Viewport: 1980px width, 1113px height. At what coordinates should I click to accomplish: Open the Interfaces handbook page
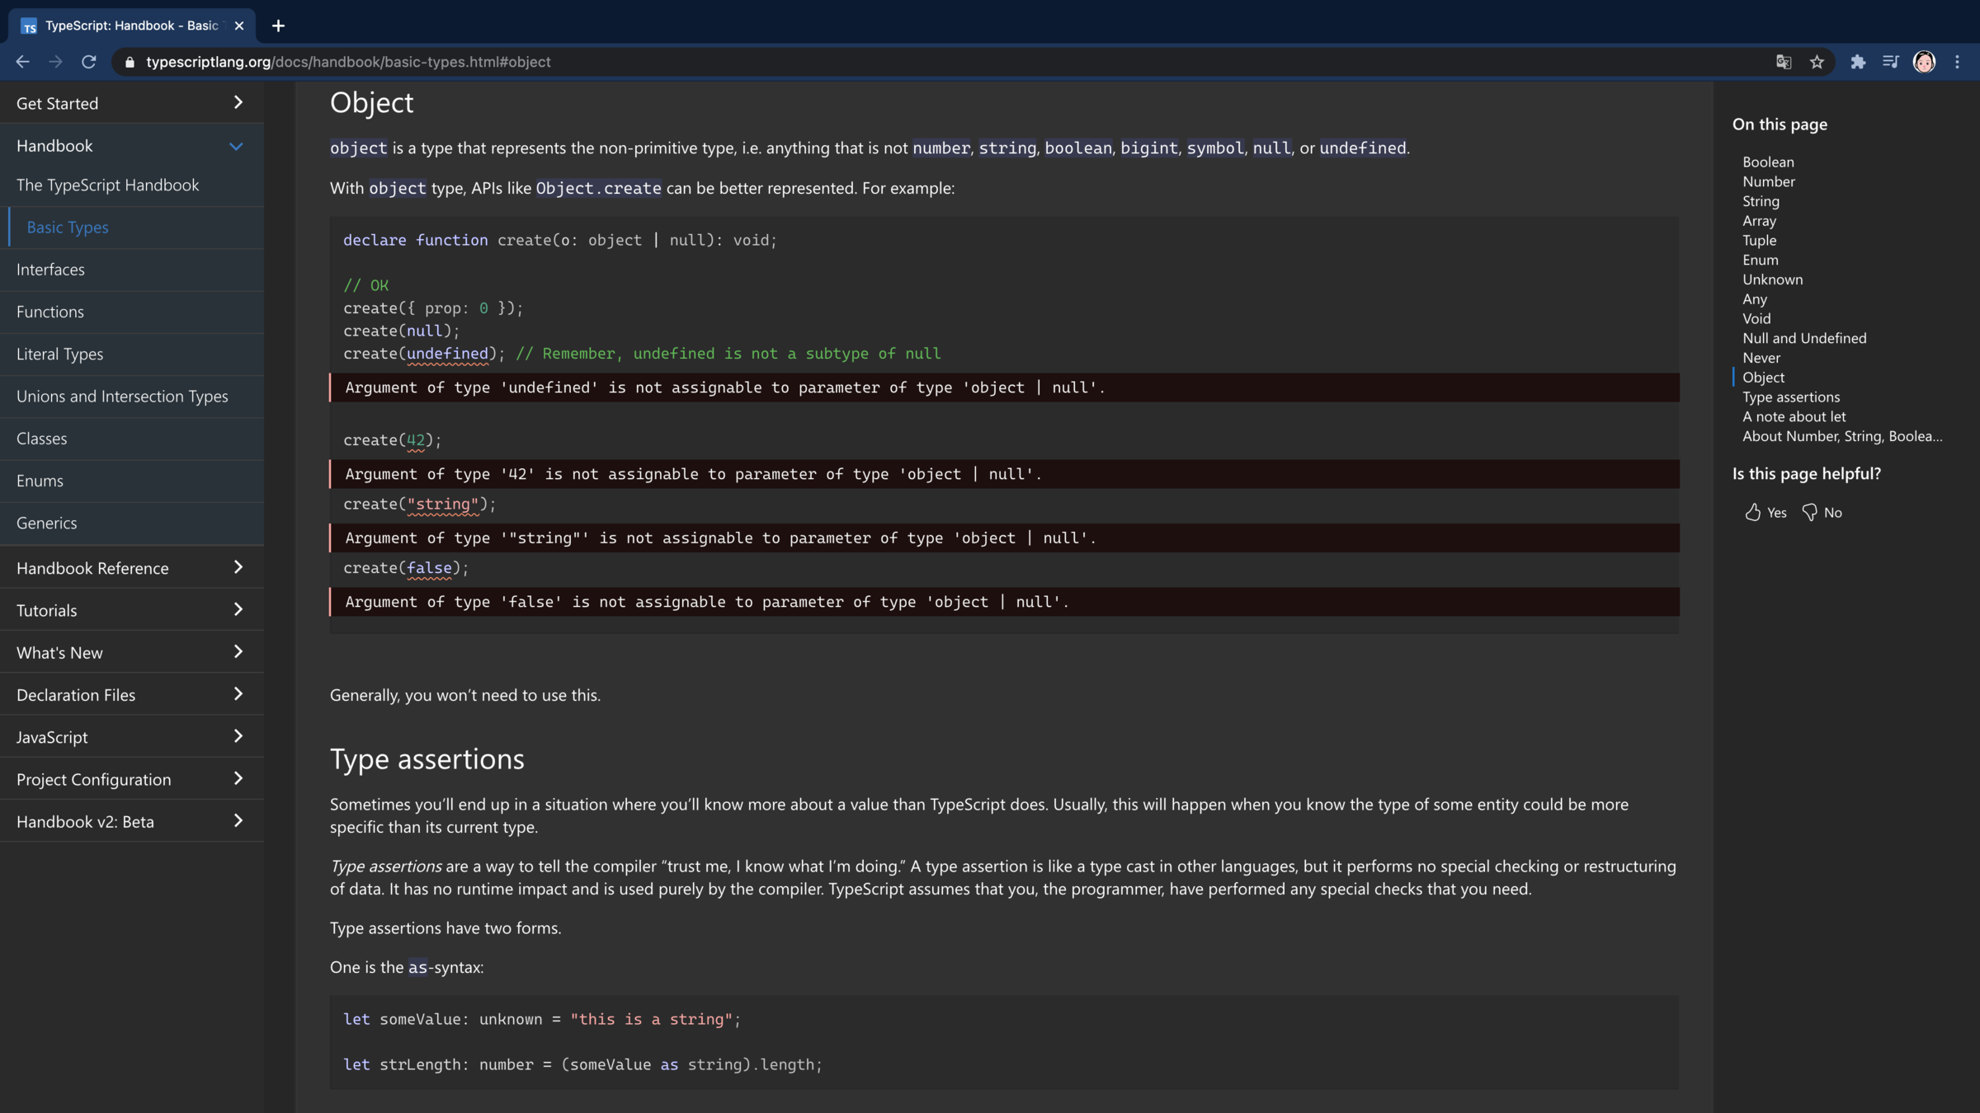point(50,270)
